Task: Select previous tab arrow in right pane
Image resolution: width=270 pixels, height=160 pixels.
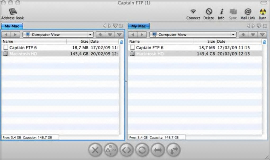Action: pos(248,26)
